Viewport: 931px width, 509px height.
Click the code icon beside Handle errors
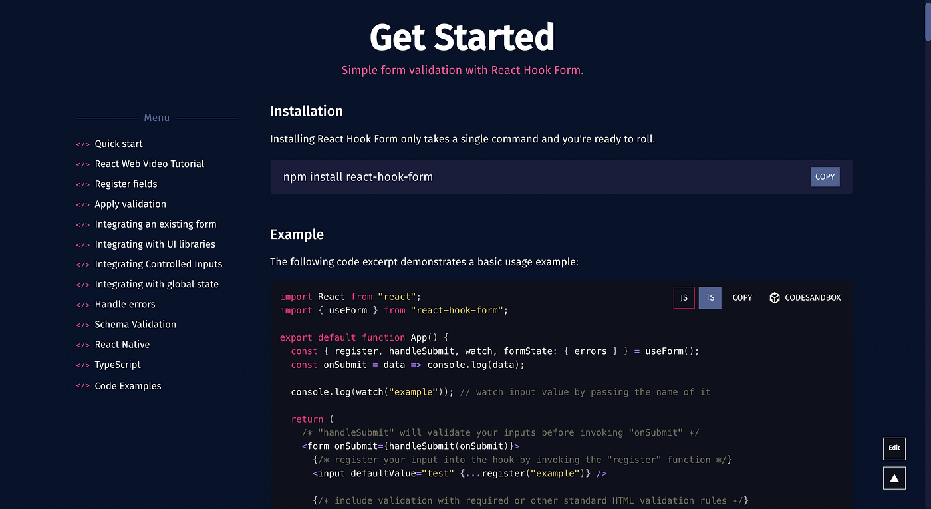click(x=82, y=305)
